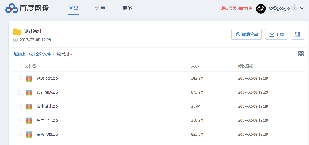
Task: Go back via 返回上一级 link
Action: point(23,54)
